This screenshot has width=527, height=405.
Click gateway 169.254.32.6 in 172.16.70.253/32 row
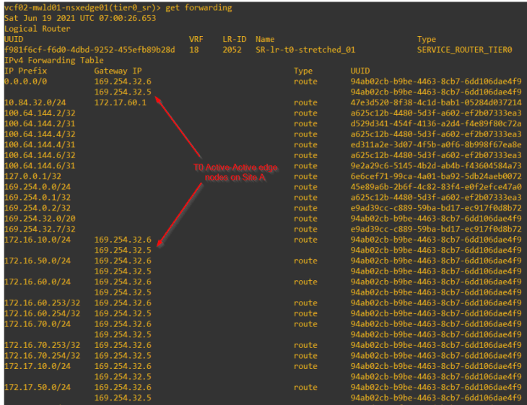click(123, 345)
